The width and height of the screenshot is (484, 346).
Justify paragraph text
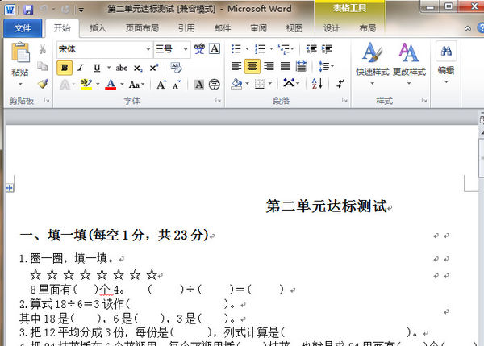click(x=286, y=66)
